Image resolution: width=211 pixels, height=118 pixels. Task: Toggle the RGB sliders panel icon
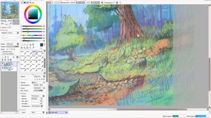point(25,3)
